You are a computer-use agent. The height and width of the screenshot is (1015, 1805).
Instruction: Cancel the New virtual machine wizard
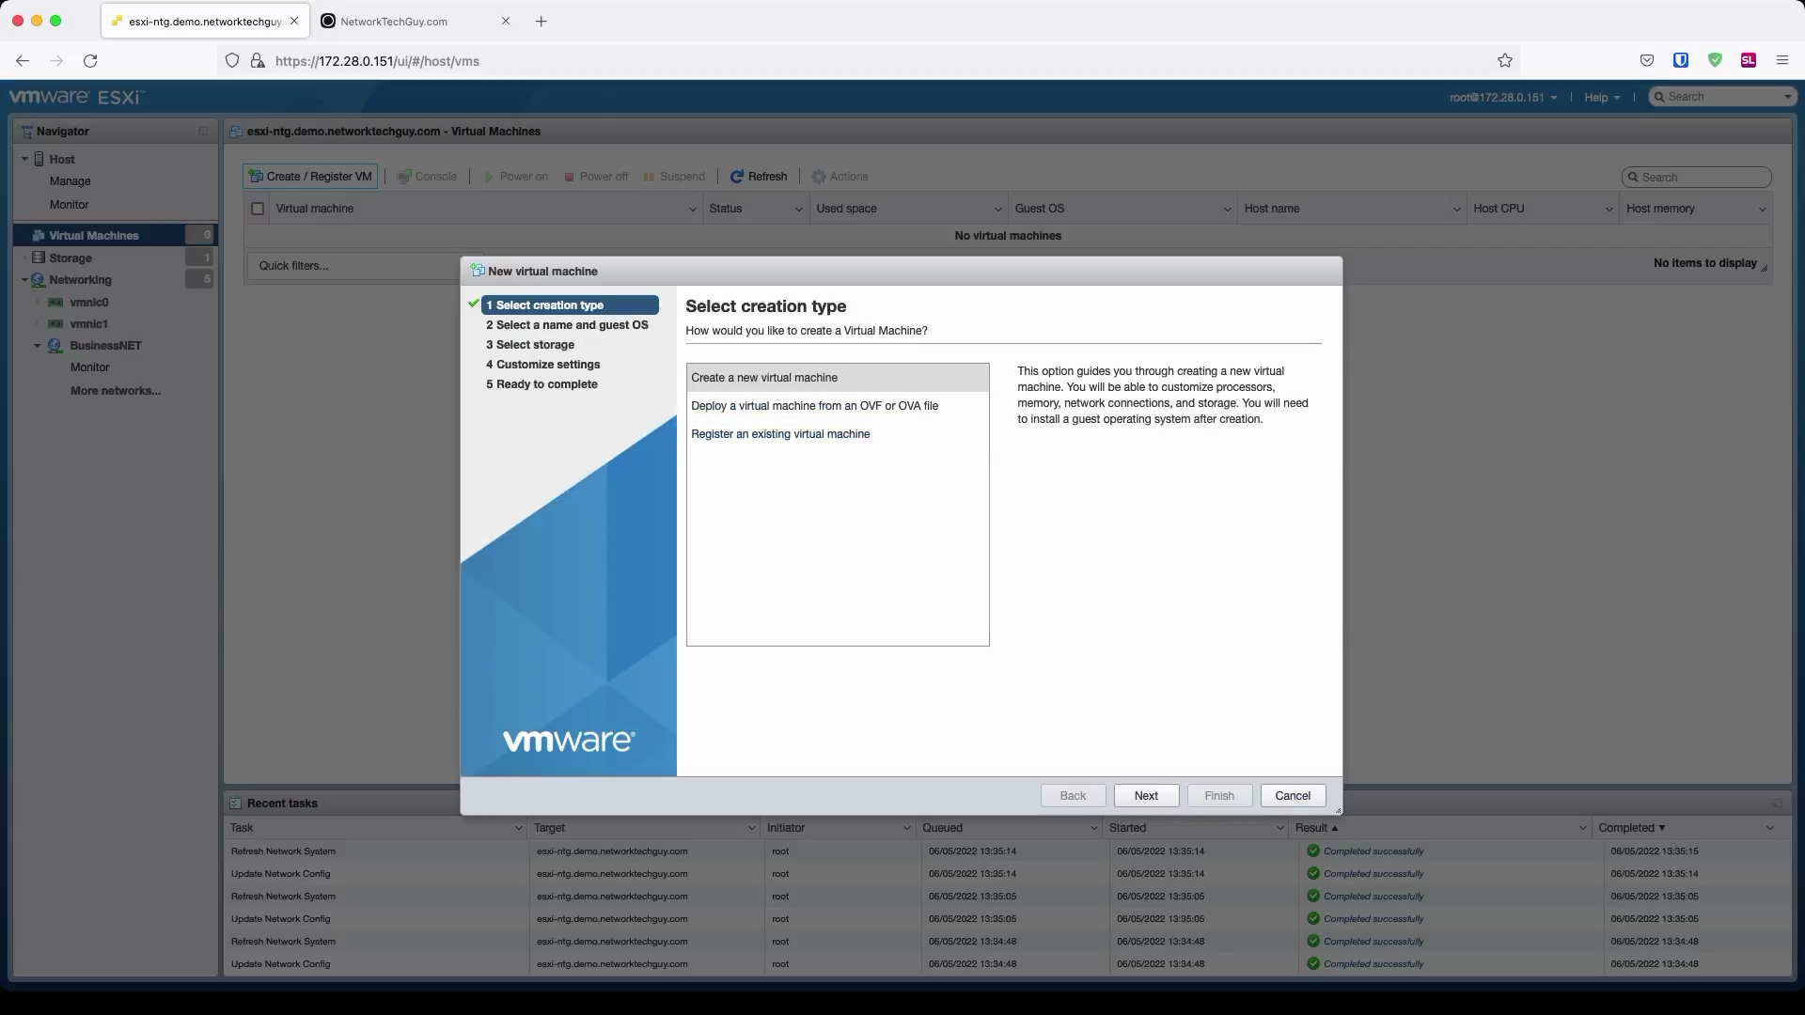tap(1292, 795)
